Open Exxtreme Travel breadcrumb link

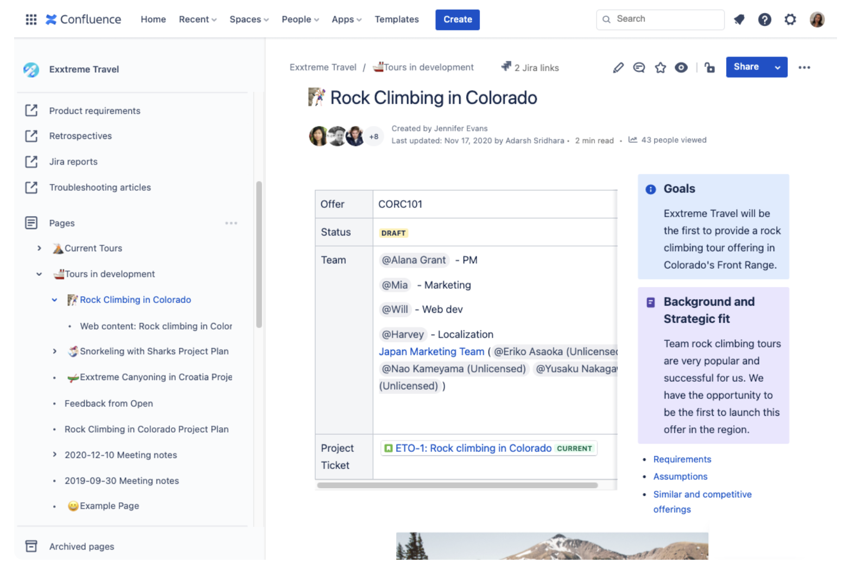click(x=323, y=67)
